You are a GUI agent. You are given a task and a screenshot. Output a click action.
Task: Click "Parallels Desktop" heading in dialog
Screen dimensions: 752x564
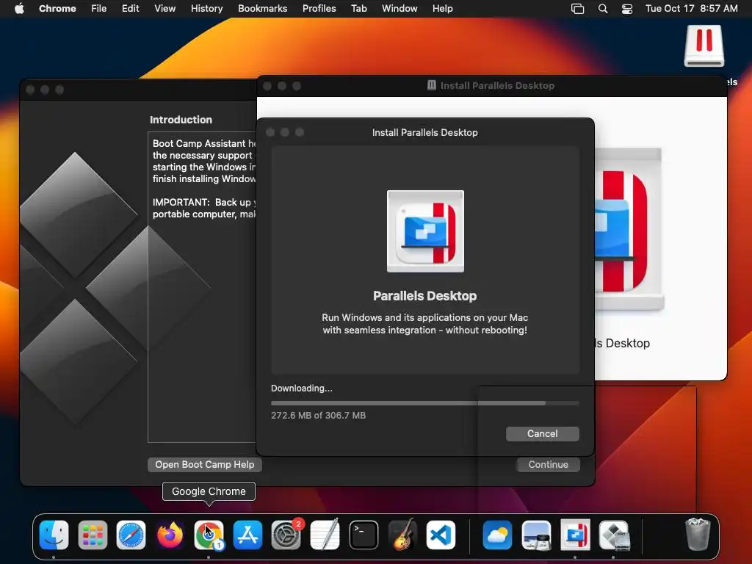pos(425,296)
